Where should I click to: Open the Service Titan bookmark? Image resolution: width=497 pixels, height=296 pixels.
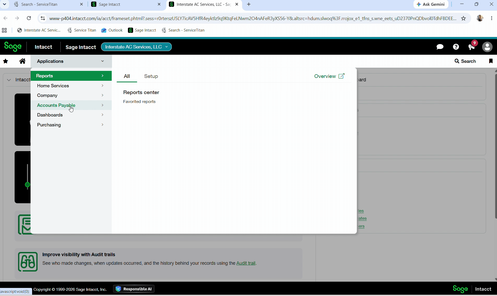click(82, 30)
